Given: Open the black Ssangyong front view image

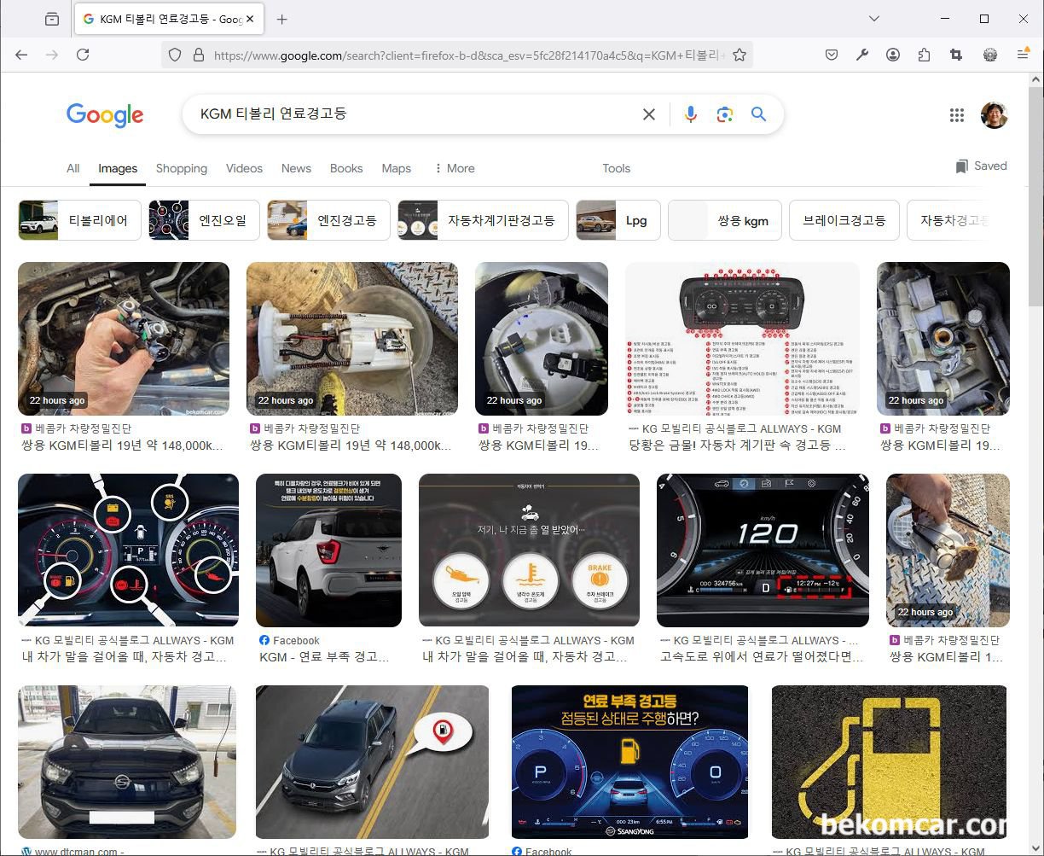Looking at the screenshot, I should click(x=127, y=762).
